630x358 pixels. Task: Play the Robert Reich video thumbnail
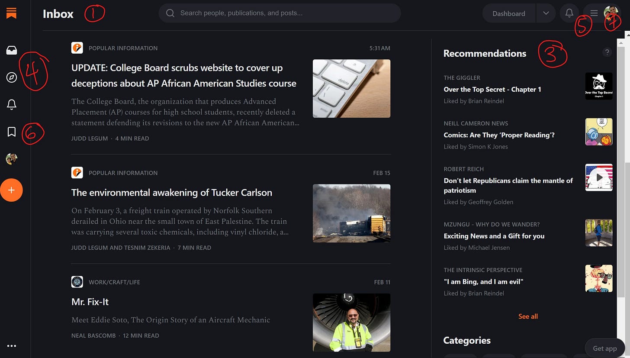pos(599,177)
